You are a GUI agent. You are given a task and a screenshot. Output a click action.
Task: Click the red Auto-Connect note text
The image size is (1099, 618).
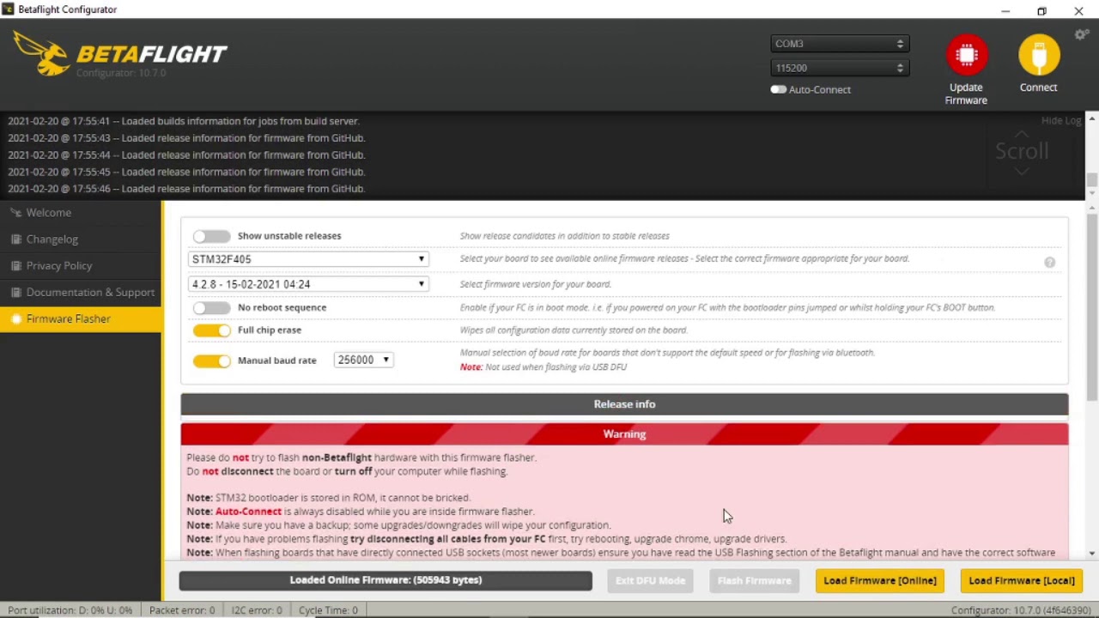pyautogui.click(x=248, y=512)
